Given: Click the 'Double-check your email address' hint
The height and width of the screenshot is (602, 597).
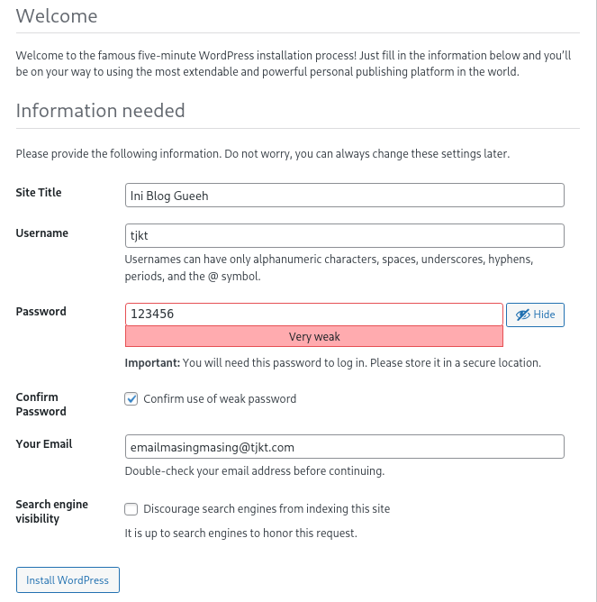Looking at the screenshot, I should point(254,470).
